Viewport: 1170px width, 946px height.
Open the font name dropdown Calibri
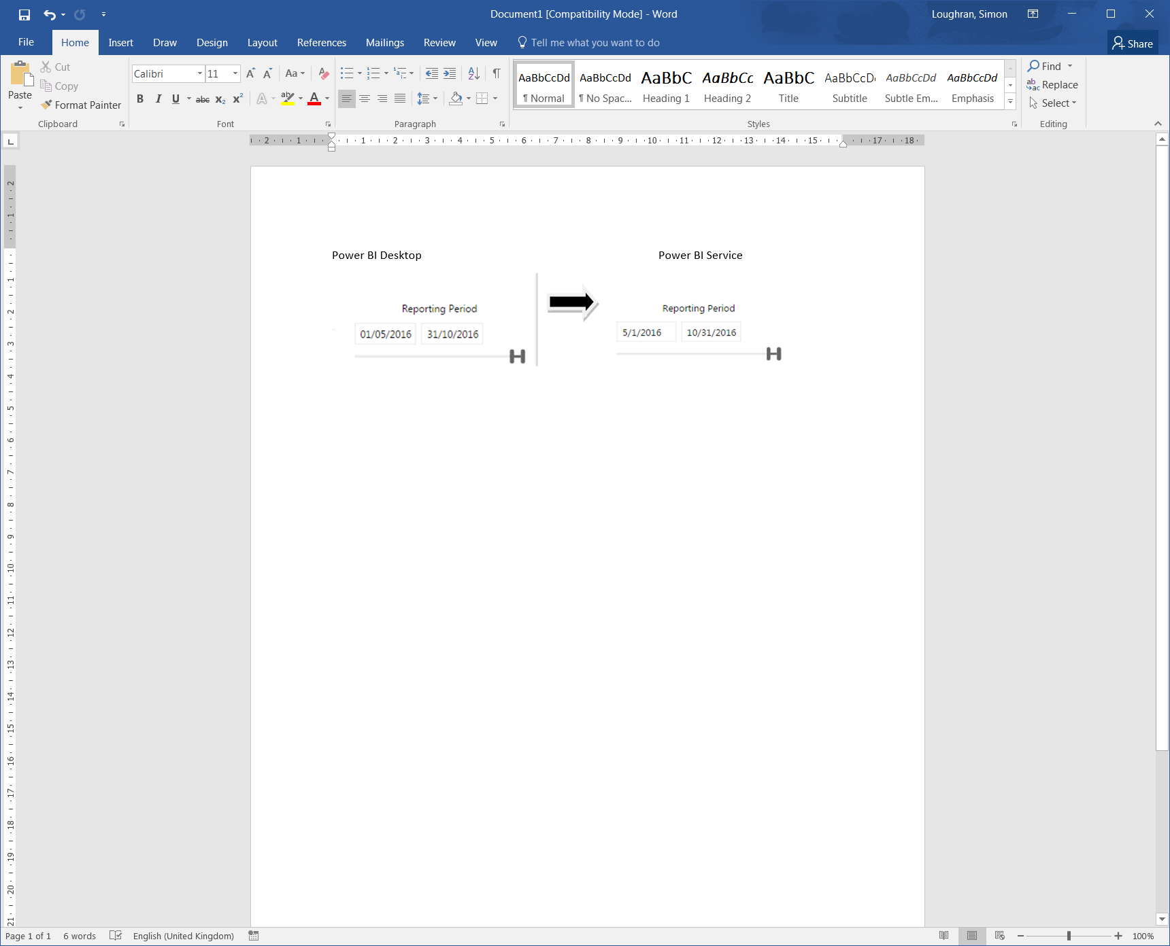pyautogui.click(x=200, y=73)
